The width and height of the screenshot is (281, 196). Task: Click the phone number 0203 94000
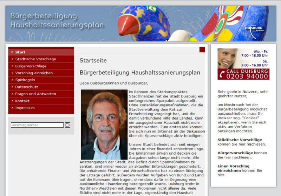tap(247, 76)
